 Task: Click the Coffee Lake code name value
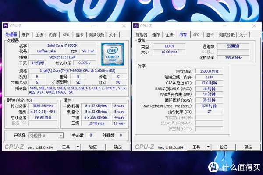pos(46,51)
